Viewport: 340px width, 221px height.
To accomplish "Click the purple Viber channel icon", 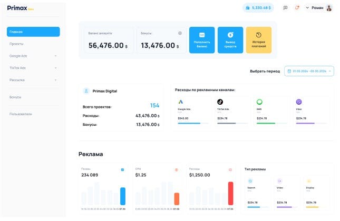I will pyautogui.click(x=299, y=102).
